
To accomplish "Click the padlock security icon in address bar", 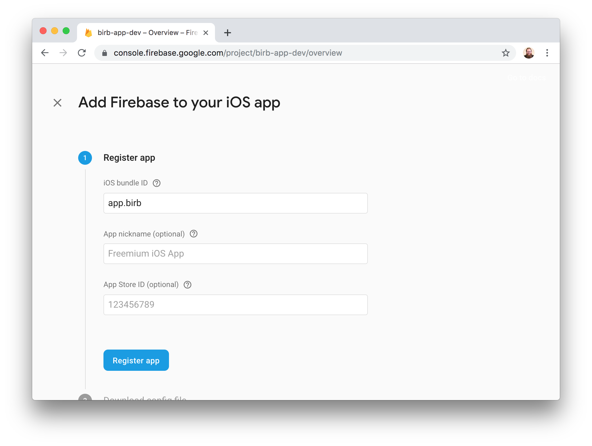I will (105, 53).
